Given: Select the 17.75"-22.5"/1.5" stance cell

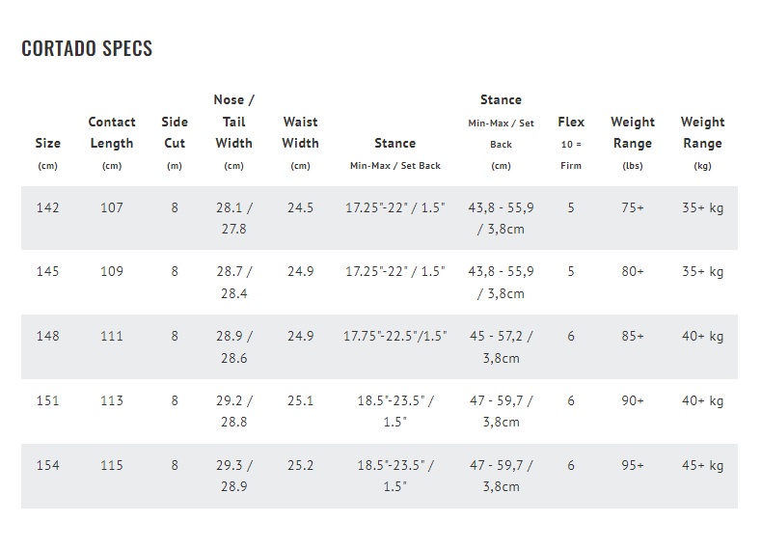Looking at the screenshot, I should pos(394,336).
